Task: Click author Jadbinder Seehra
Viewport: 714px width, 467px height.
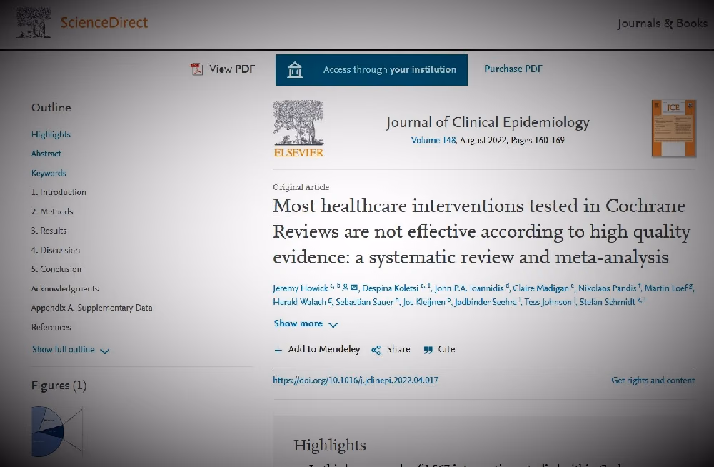Action: point(486,302)
